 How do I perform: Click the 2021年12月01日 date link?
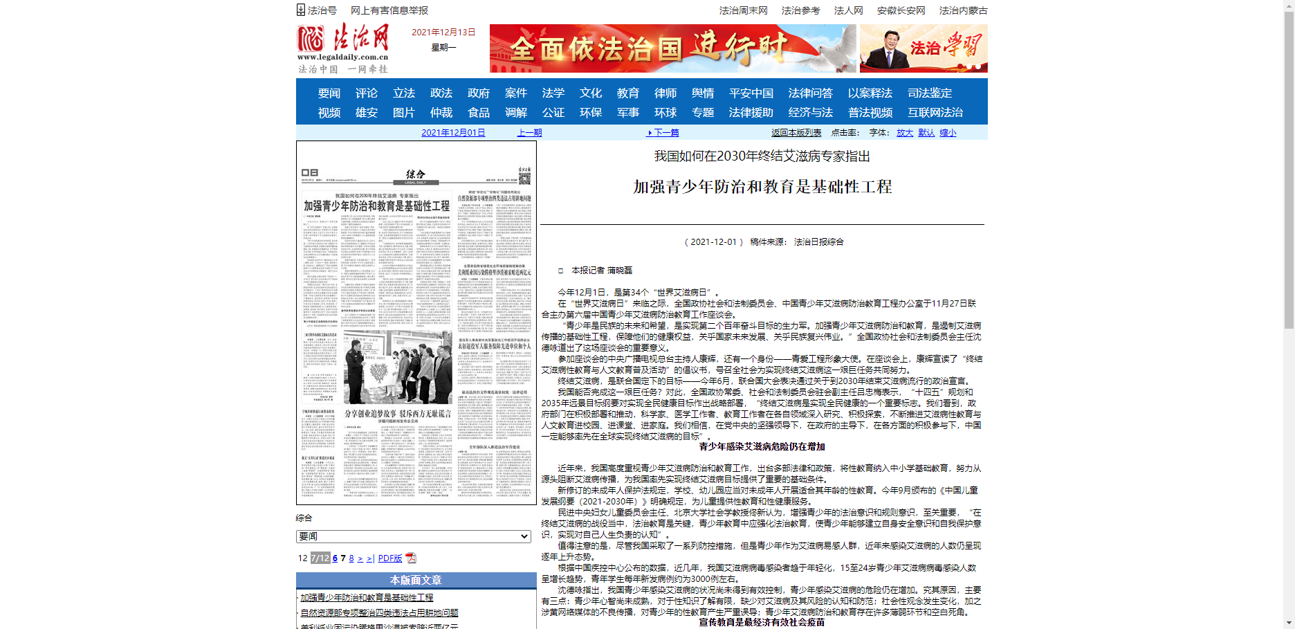[x=453, y=133]
